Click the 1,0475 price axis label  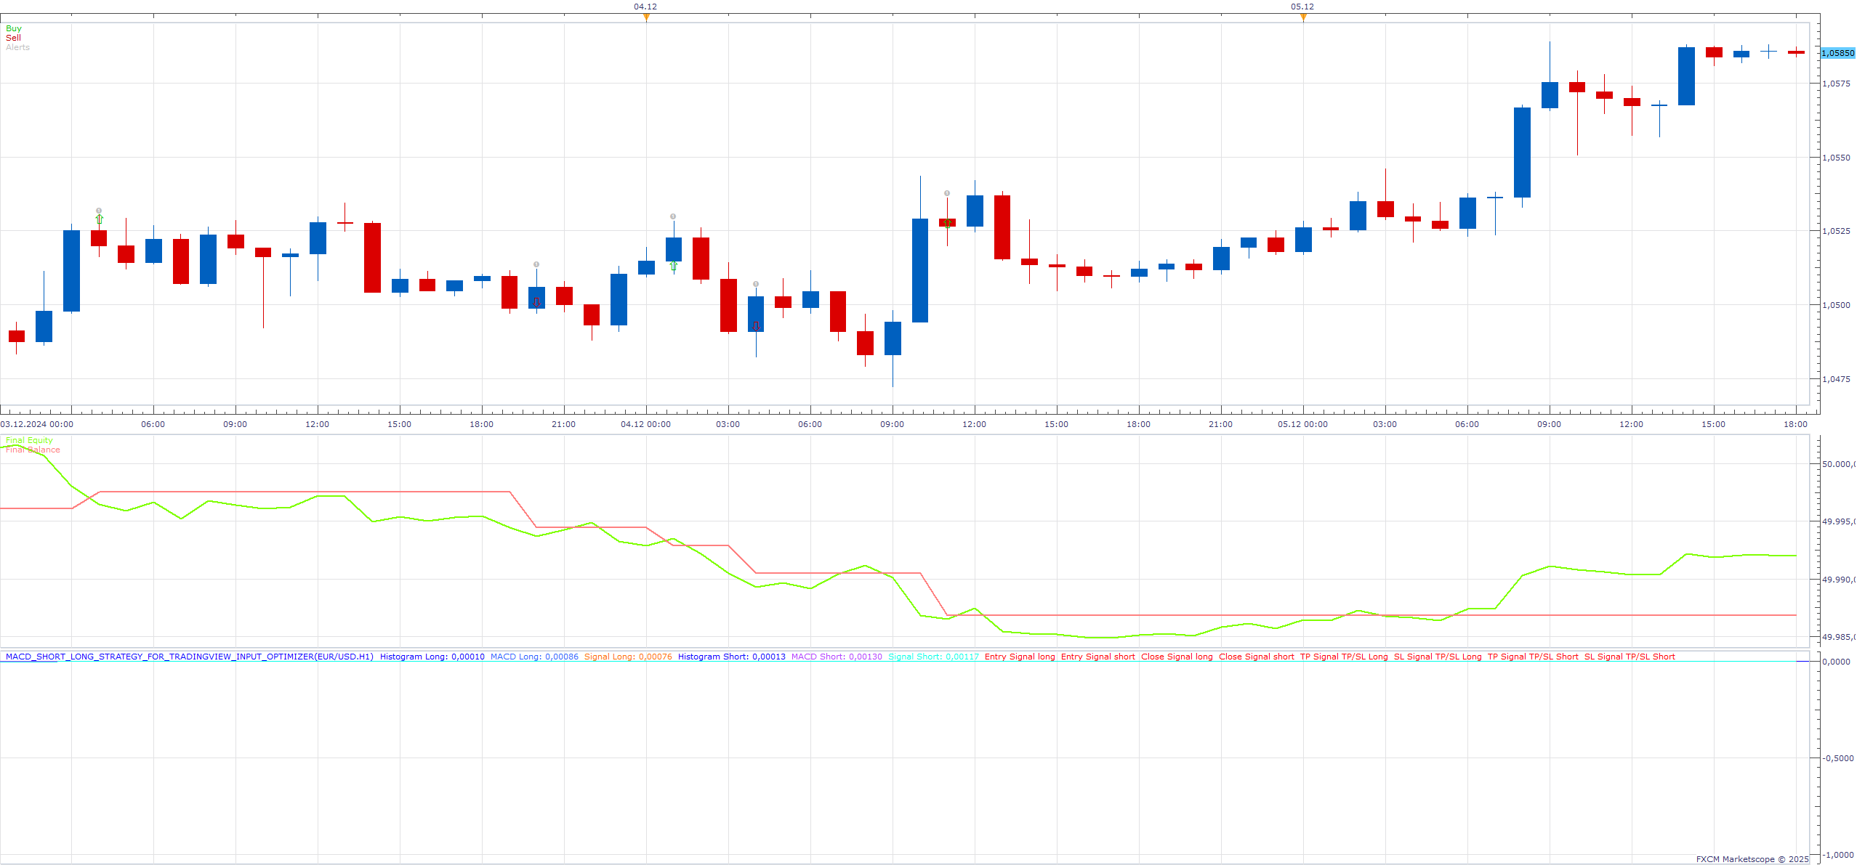coord(1836,379)
